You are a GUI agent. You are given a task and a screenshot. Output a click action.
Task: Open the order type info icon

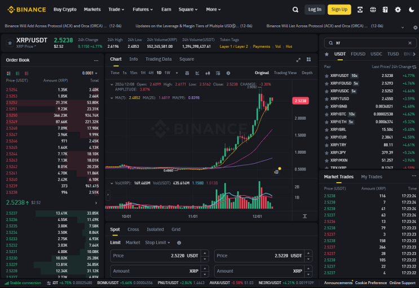(179, 242)
